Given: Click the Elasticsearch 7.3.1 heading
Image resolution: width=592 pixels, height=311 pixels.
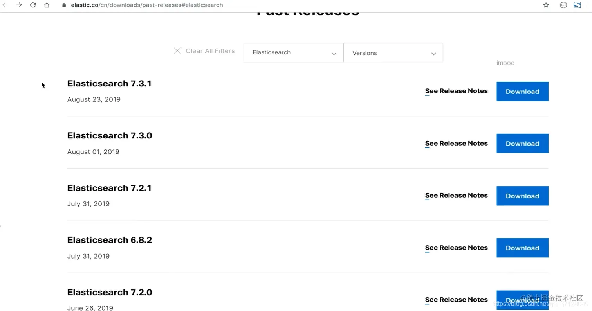Looking at the screenshot, I should (109, 83).
